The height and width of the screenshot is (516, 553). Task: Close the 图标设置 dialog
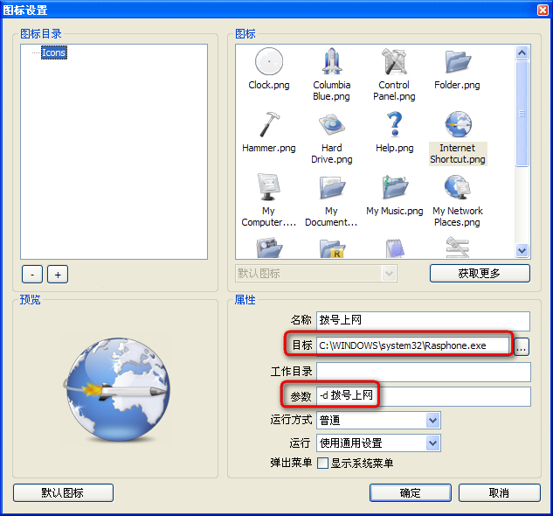543,10
